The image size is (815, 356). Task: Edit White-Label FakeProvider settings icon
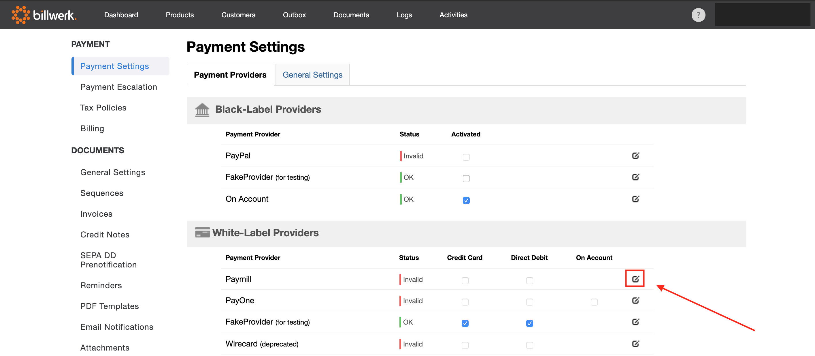(635, 321)
